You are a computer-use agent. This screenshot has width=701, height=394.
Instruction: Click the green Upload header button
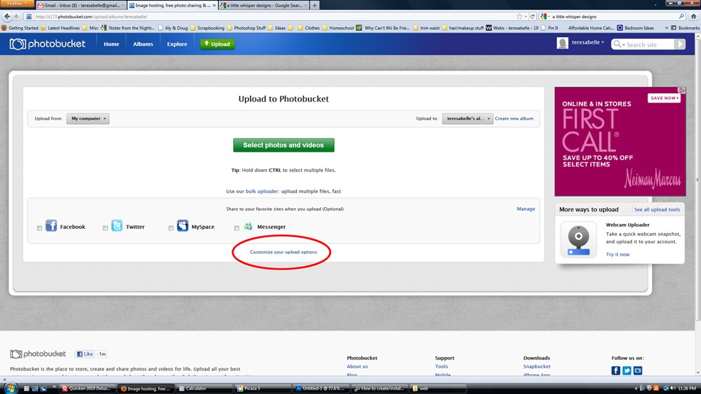point(217,44)
